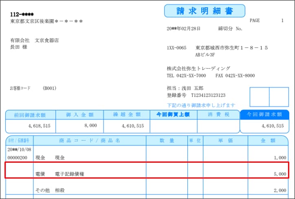The image size is (295, 199).
Task: Click the customer code (B001)
Action: pyautogui.click(x=49, y=88)
